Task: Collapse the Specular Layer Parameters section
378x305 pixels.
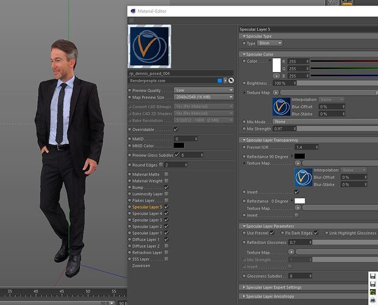Action: [x=244, y=226]
